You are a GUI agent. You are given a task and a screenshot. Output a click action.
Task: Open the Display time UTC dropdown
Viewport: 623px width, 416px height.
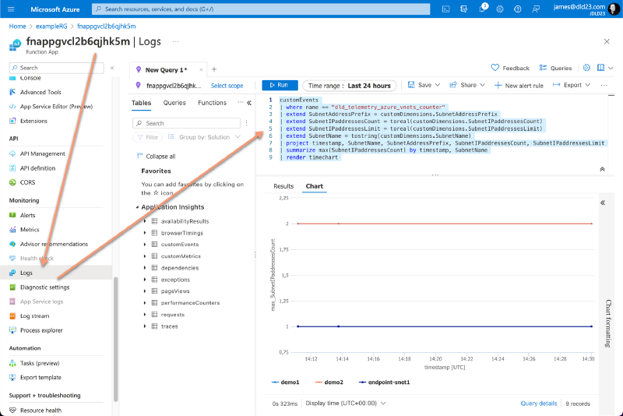[x=346, y=404]
